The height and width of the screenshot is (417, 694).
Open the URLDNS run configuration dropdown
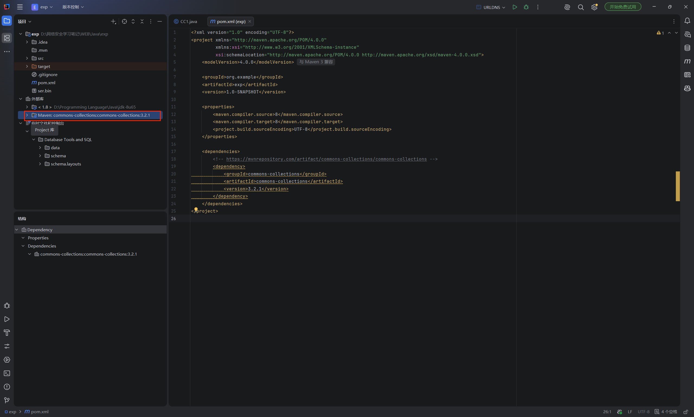491,7
